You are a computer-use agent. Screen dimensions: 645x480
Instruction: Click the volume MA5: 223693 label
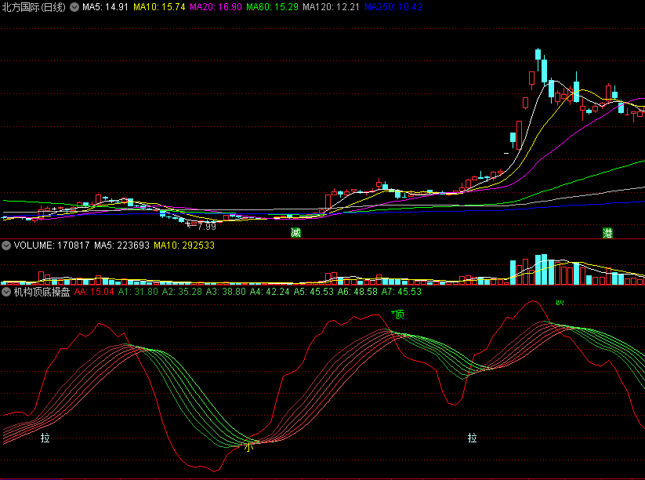[x=121, y=245]
